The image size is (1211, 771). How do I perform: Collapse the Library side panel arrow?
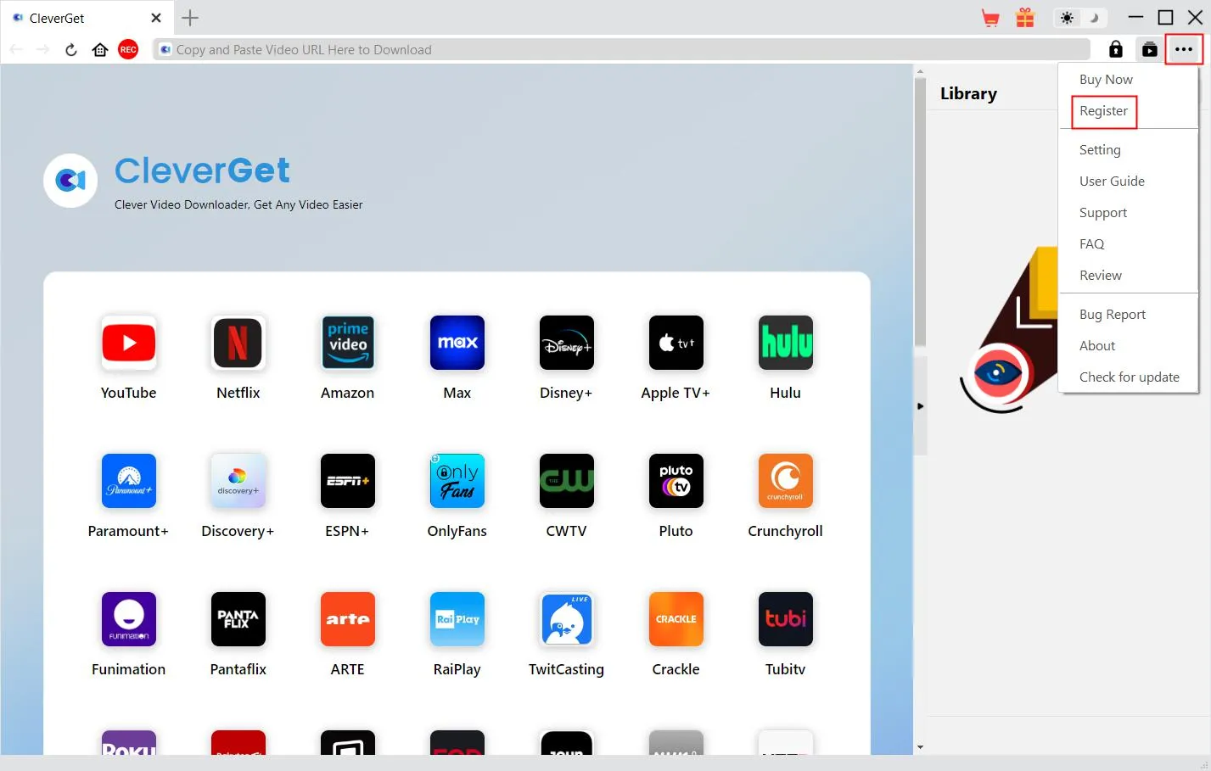920,406
